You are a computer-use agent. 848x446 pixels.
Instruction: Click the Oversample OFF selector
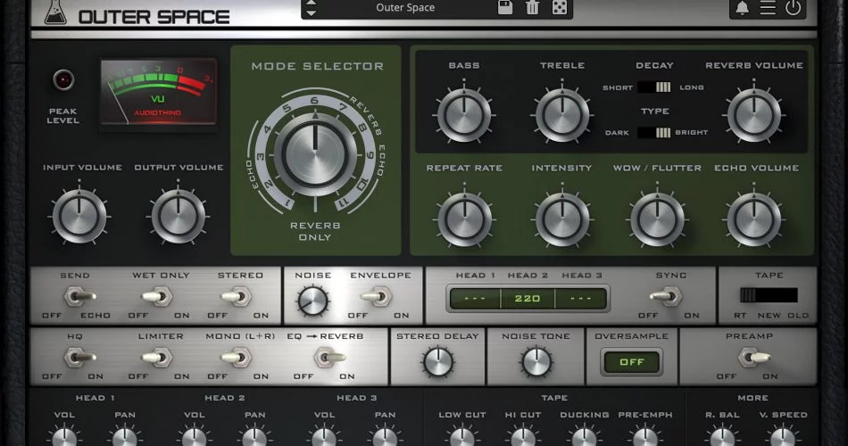(x=632, y=361)
